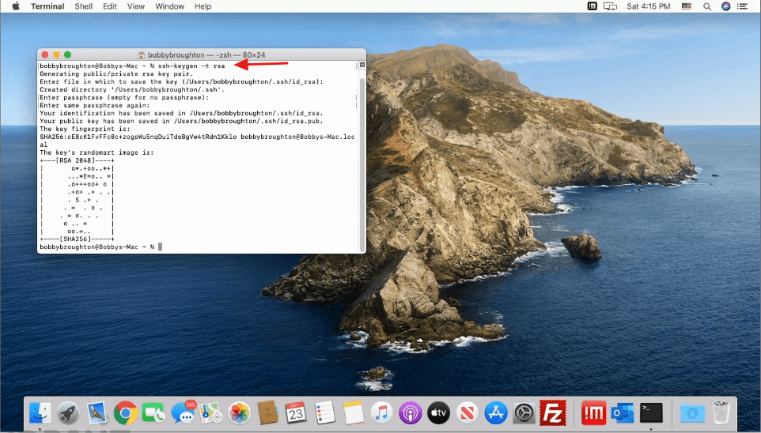This screenshot has width=761, height=433.
Task: Open Apple TV from the Dock
Action: 438,413
